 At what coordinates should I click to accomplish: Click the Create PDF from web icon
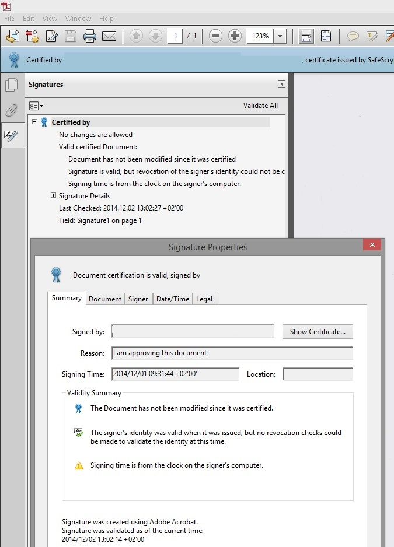pyautogui.click(x=32, y=36)
